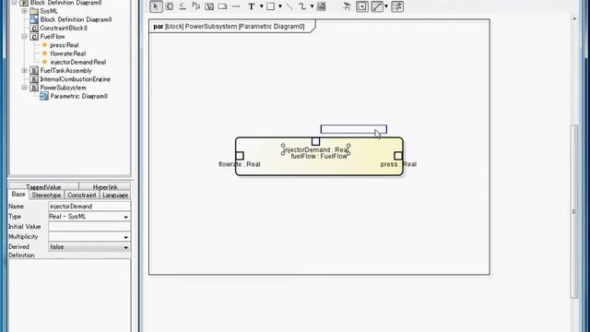The width and height of the screenshot is (590, 332).
Task: Switch to the Stereotype tab
Action: [46, 195]
